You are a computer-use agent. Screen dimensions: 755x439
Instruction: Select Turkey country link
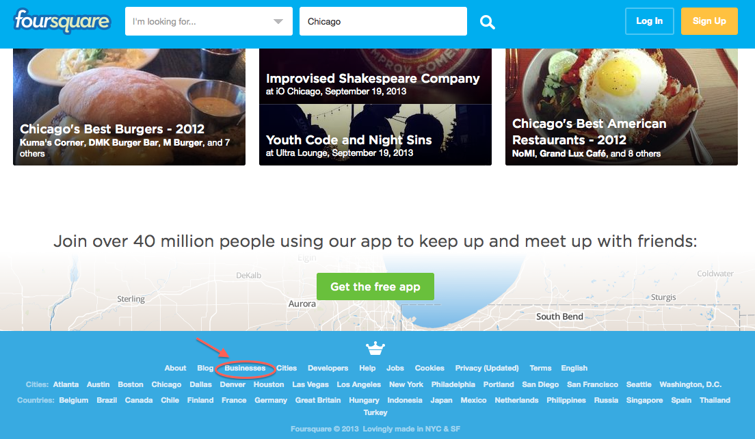click(375, 412)
